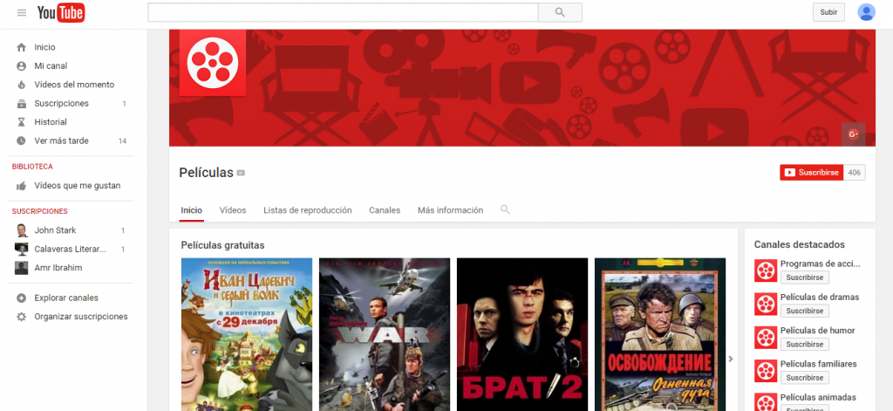Click the Inicio home icon in sidebar
893x411 pixels.
(22, 47)
